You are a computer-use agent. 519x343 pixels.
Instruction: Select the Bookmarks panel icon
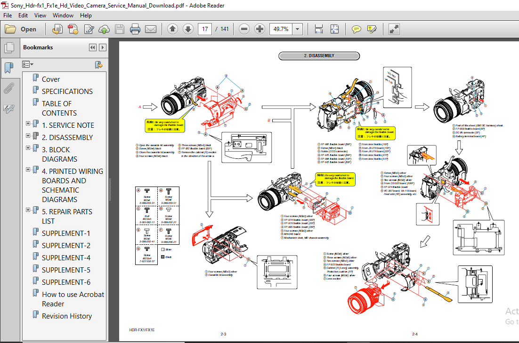[9, 68]
